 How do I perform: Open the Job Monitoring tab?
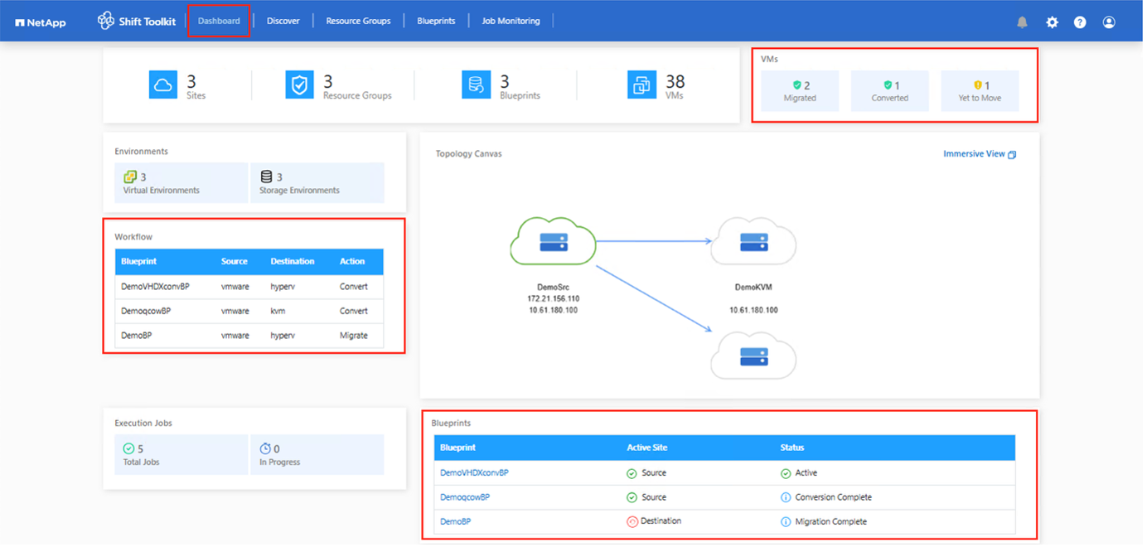pyautogui.click(x=511, y=21)
